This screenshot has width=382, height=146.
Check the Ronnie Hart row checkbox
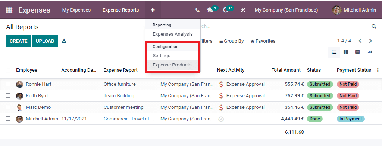(x=8, y=84)
